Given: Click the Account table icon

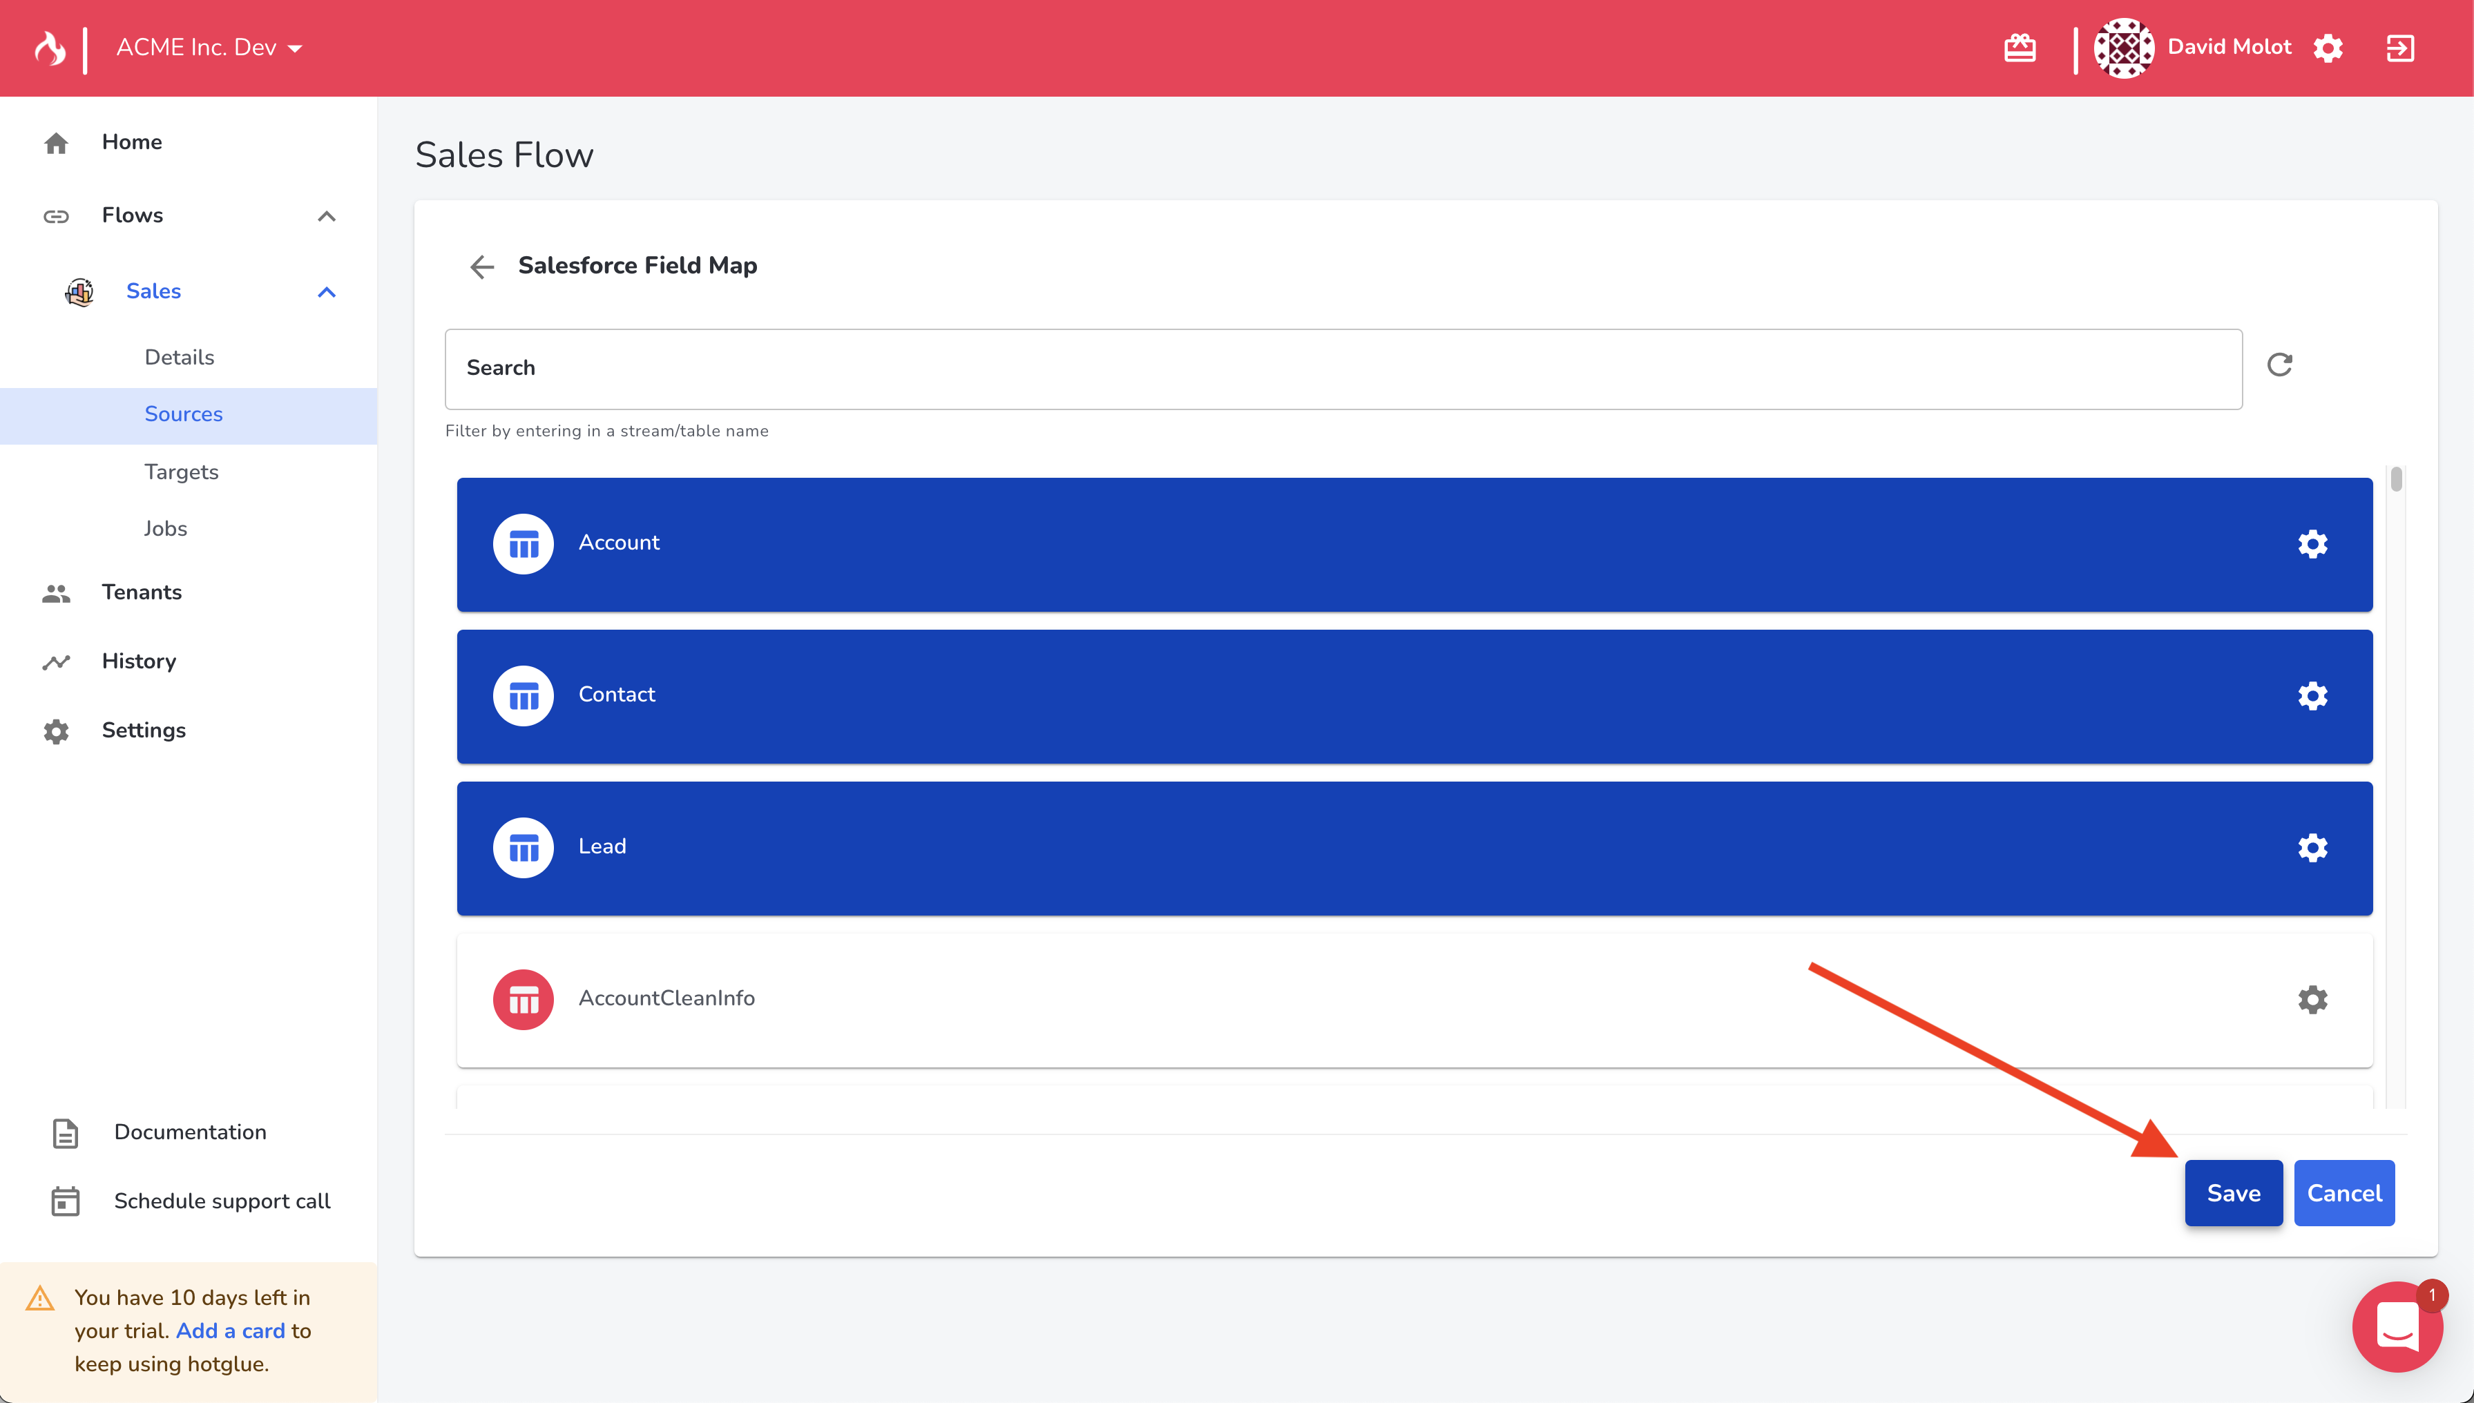Looking at the screenshot, I should tap(524, 545).
